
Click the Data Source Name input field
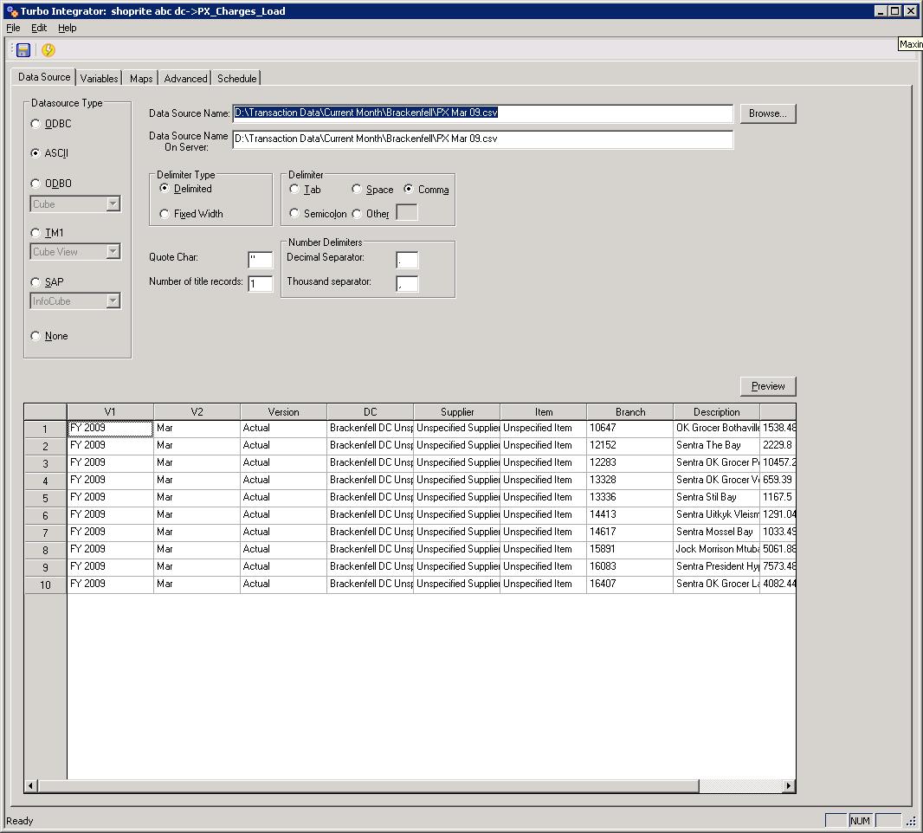point(482,113)
